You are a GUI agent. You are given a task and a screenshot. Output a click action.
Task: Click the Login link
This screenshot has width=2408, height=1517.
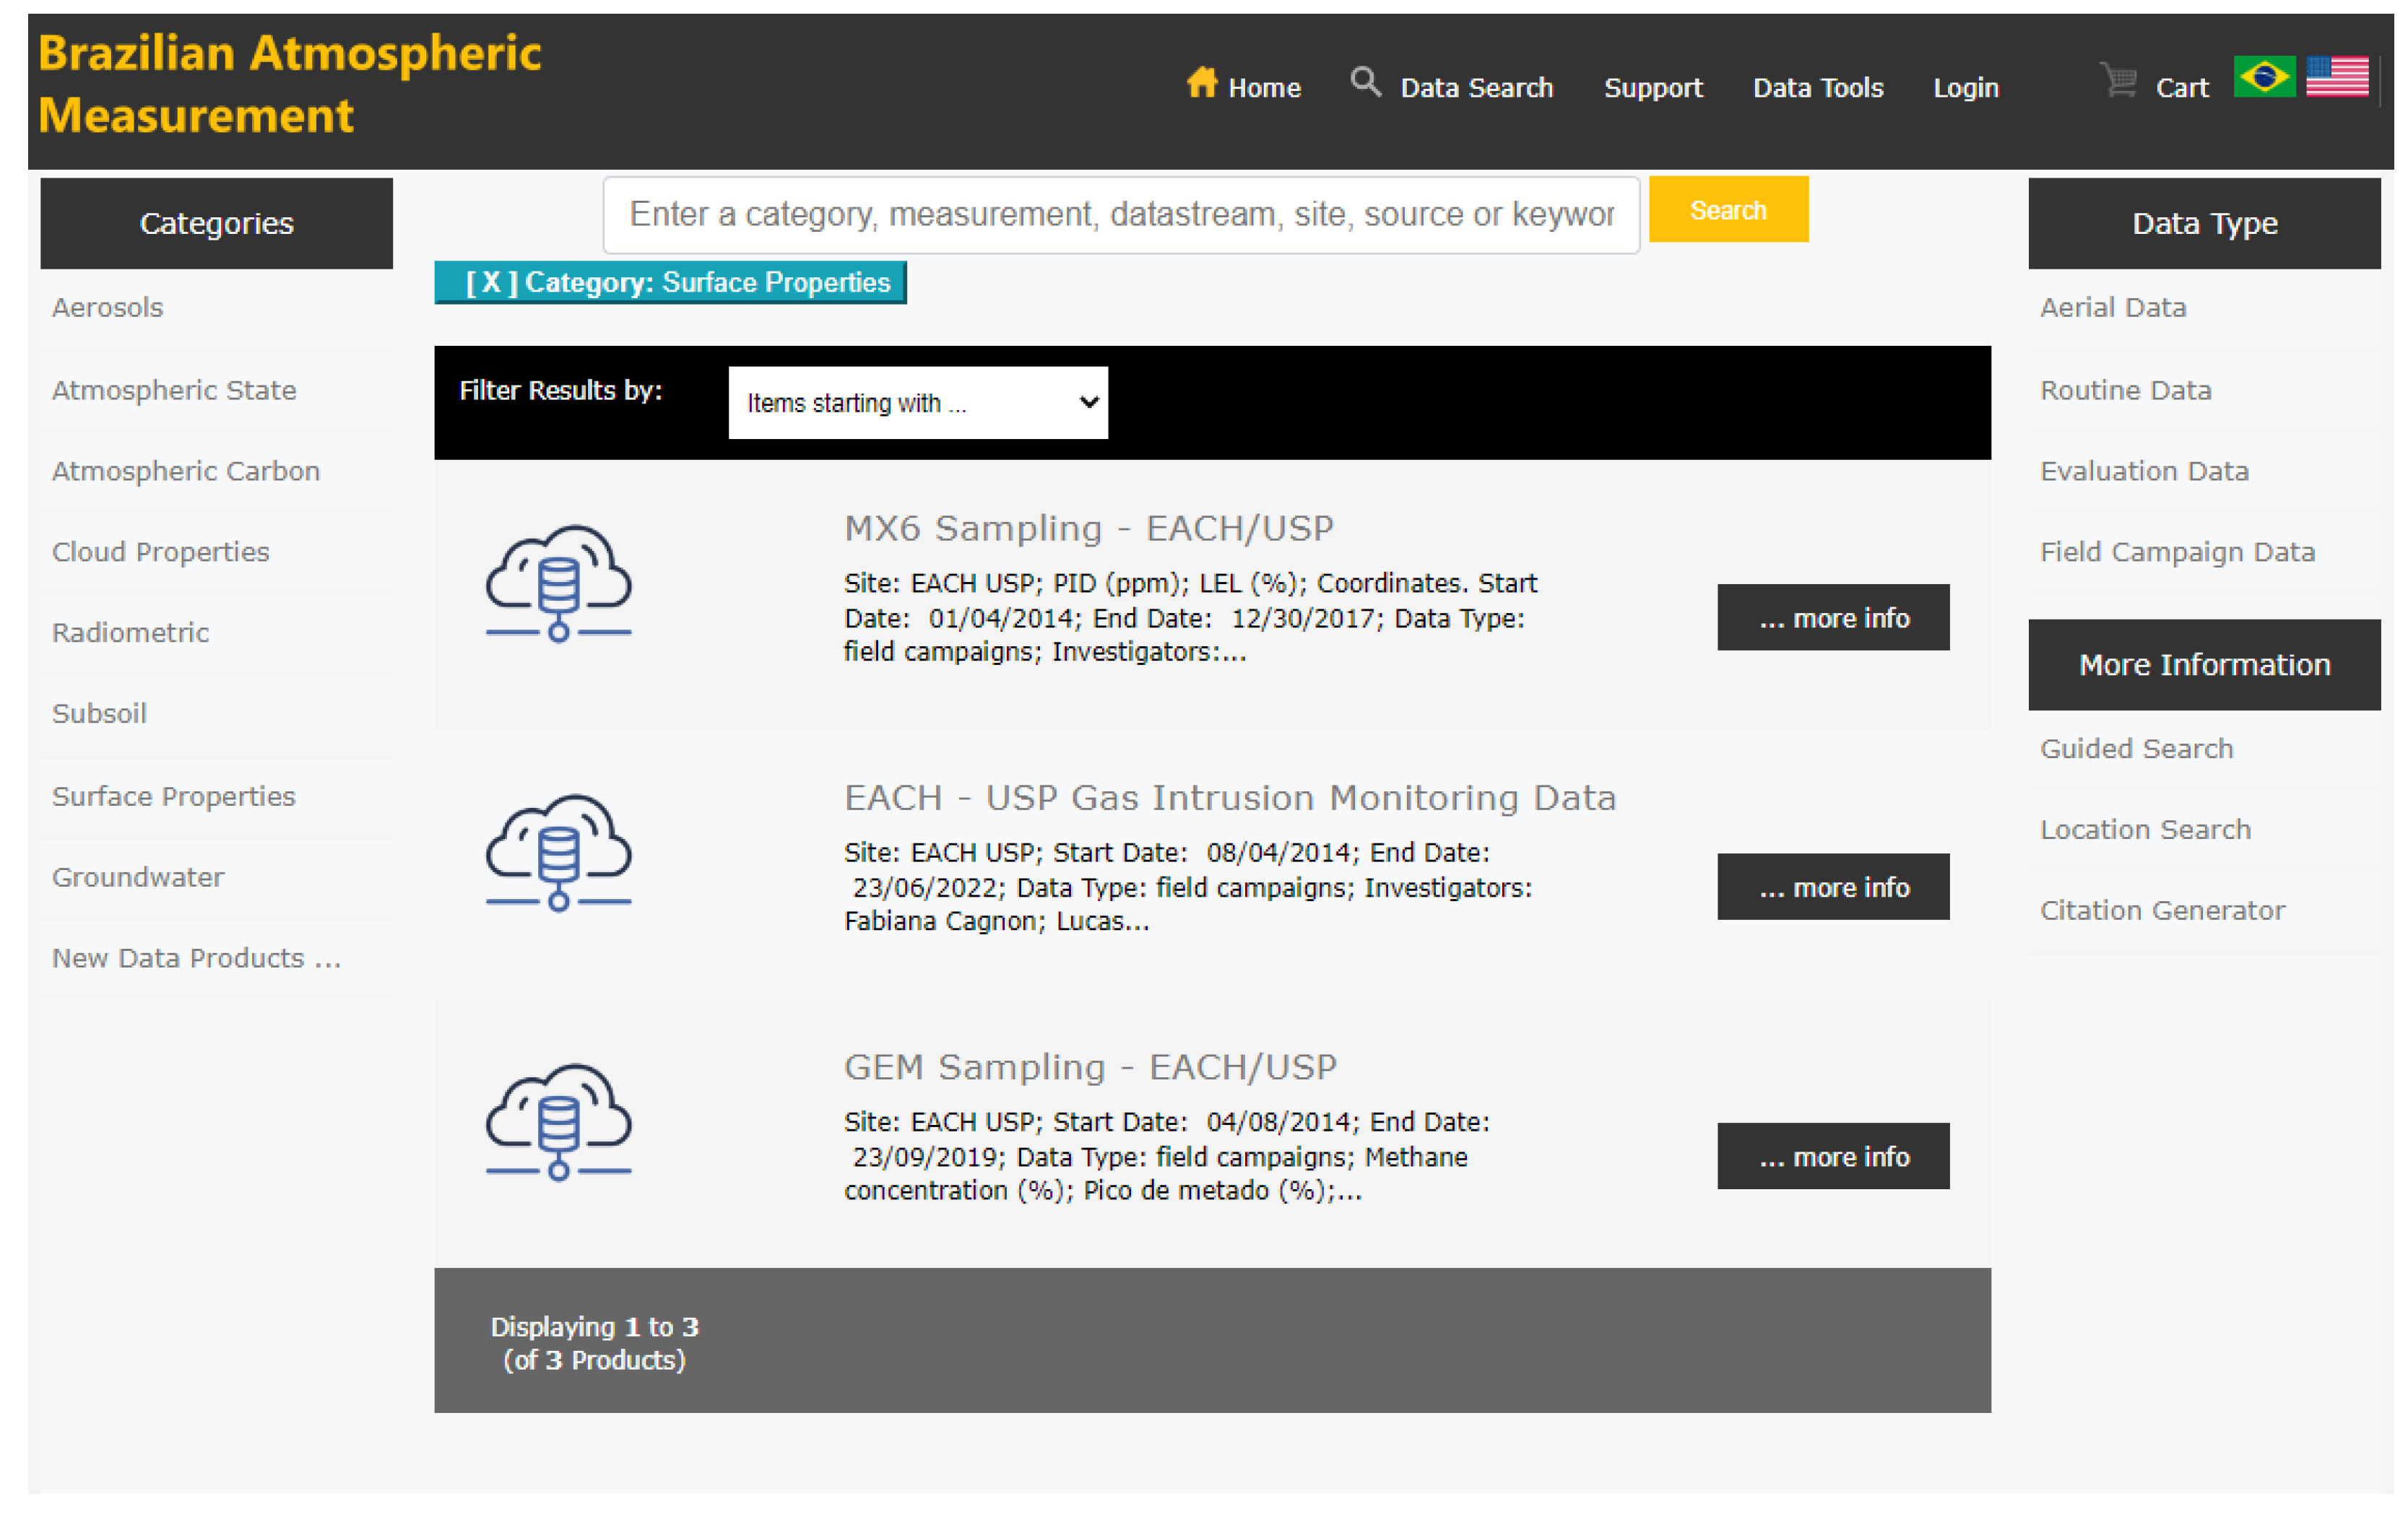click(1965, 88)
